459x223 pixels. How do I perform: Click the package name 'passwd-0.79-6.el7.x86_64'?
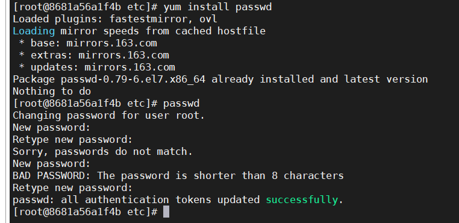pyautogui.click(x=133, y=80)
